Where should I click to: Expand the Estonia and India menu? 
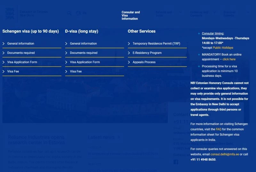169,14
